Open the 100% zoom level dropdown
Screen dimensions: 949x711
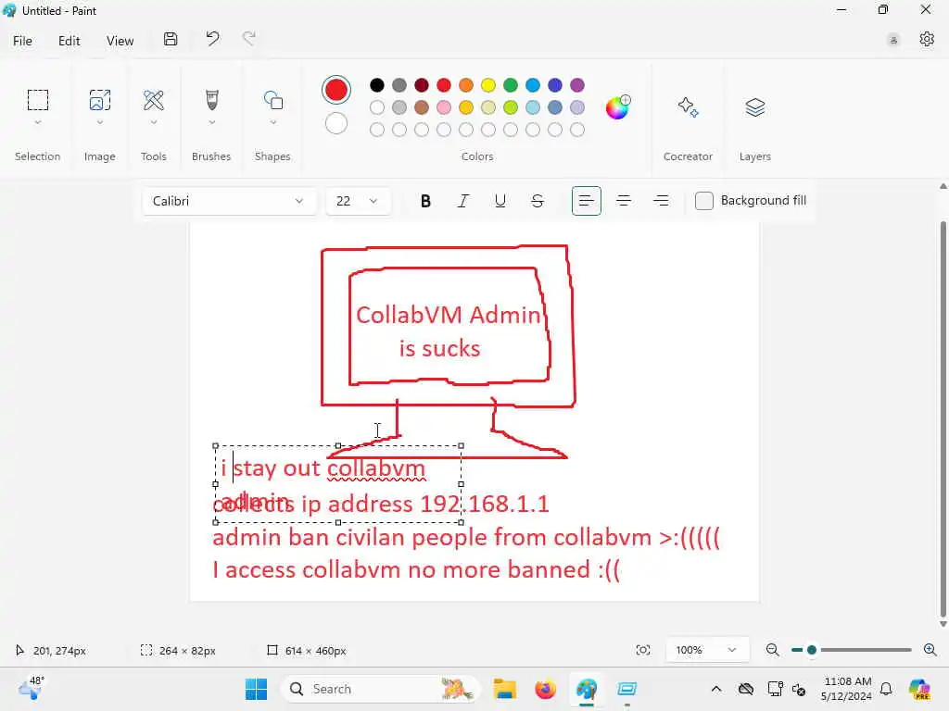point(707,650)
